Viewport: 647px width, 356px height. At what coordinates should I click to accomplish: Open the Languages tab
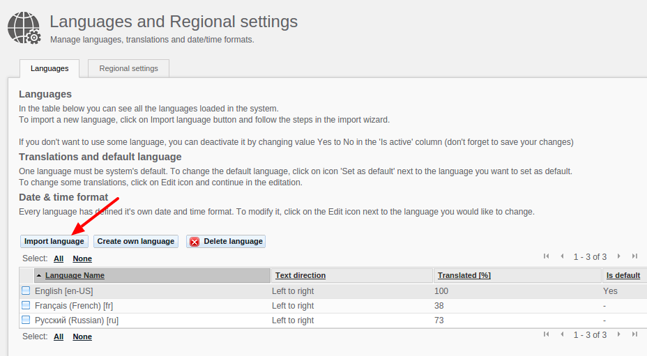50,68
